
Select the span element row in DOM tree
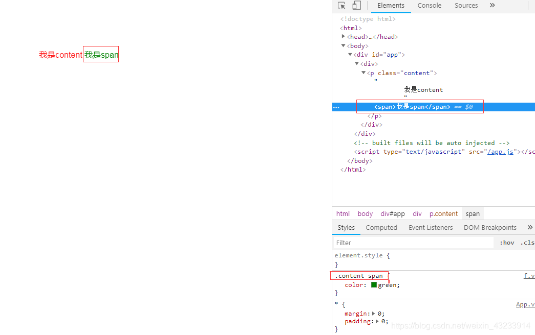[x=433, y=107]
